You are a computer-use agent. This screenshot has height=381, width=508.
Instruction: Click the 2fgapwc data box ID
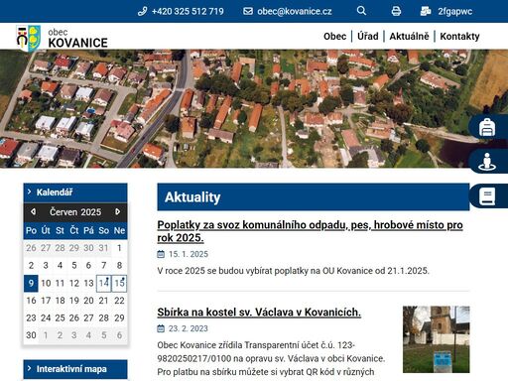coord(455,11)
